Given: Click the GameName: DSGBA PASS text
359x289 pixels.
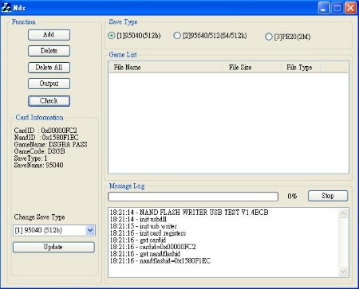Looking at the screenshot, I should click(50, 144).
